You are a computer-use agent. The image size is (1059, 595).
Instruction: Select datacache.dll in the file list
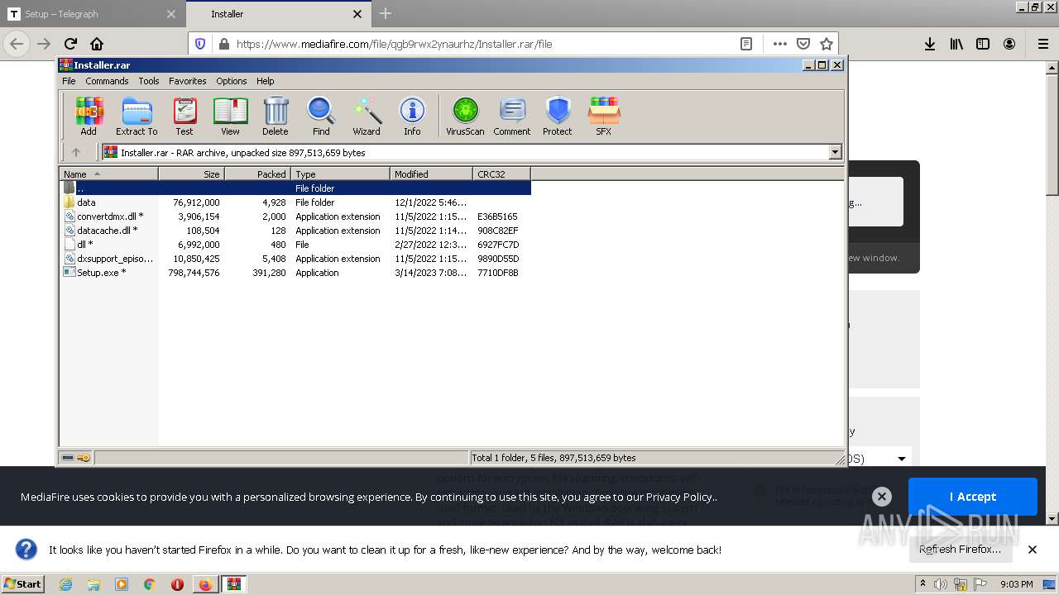point(295,231)
